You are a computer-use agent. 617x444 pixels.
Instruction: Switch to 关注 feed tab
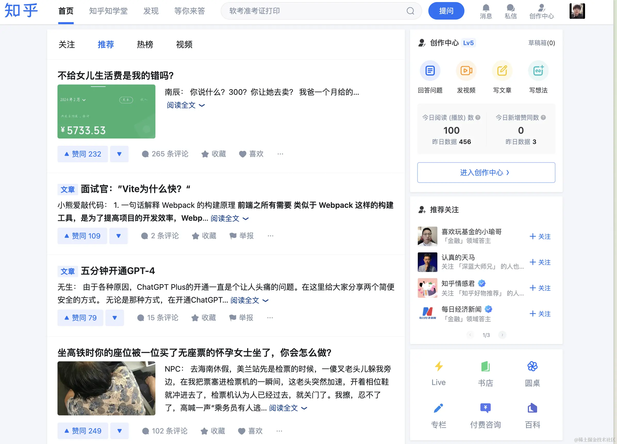(x=67, y=44)
